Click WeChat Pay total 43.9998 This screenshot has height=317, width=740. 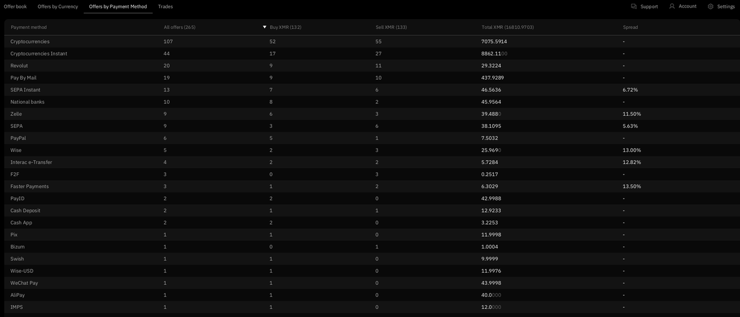[x=491, y=282]
